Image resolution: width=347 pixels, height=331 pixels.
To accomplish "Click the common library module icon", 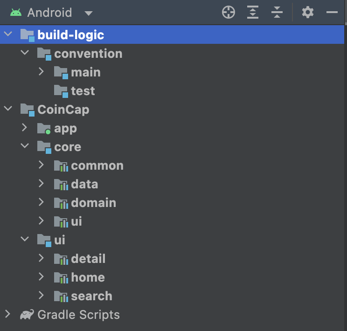I will [61, 165].
